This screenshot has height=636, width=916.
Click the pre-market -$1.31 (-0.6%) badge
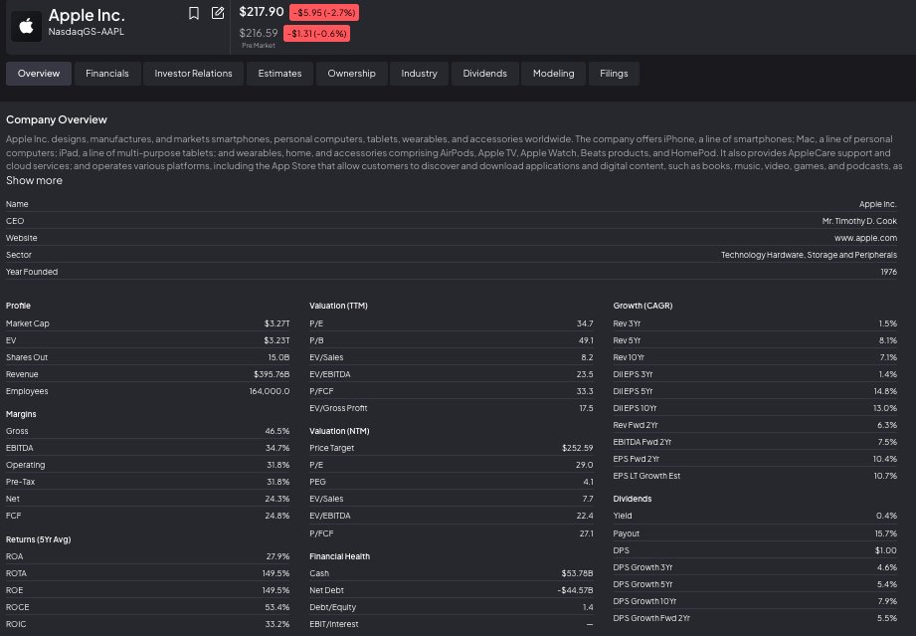[x=316, y=33]
